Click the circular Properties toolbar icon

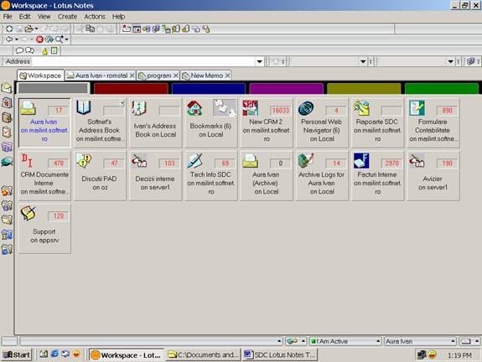[9, 28]
